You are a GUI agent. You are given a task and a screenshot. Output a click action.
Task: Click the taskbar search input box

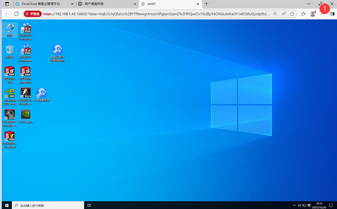pyautogui.click(x=49, y=205)
